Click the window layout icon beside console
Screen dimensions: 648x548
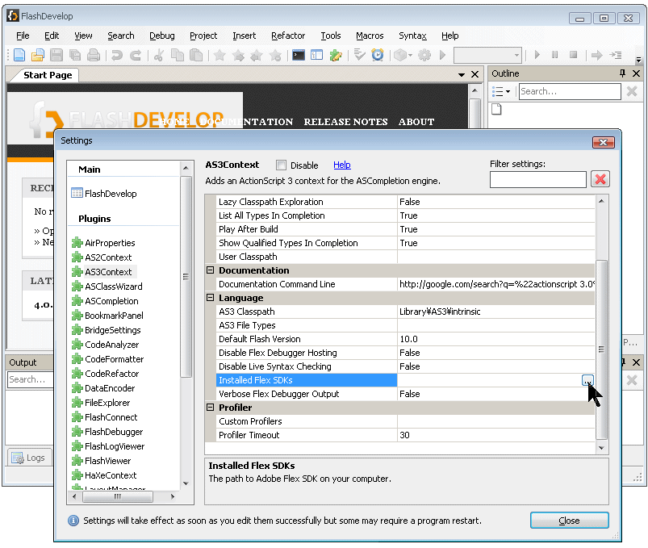pyautogui.click(x=316, y=55)
